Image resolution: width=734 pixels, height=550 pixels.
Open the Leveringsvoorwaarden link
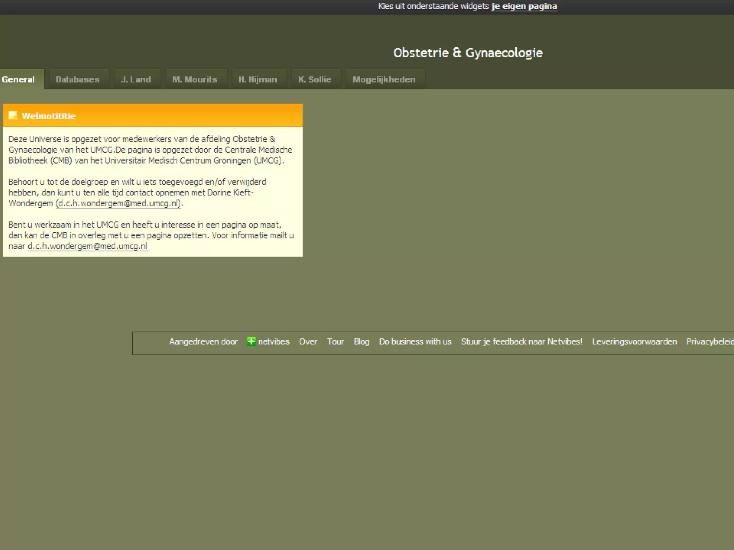click(634, 342)
